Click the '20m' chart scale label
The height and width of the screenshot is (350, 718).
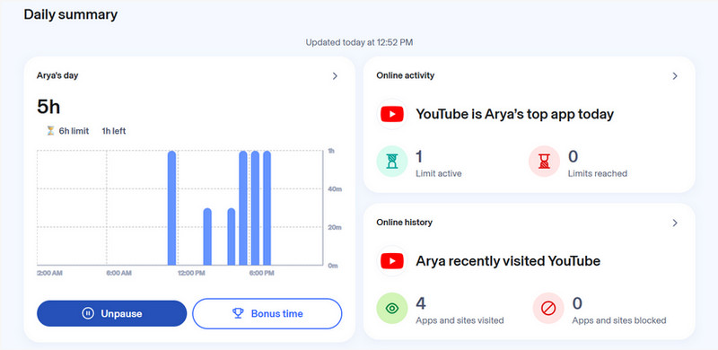[335, 227]
